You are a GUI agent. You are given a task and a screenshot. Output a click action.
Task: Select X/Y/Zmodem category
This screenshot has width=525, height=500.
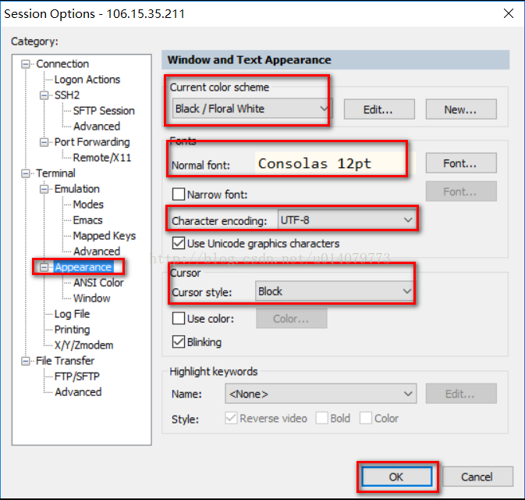(83, 345)
